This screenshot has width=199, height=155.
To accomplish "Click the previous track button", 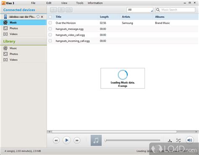I will (x=56, y=140).
